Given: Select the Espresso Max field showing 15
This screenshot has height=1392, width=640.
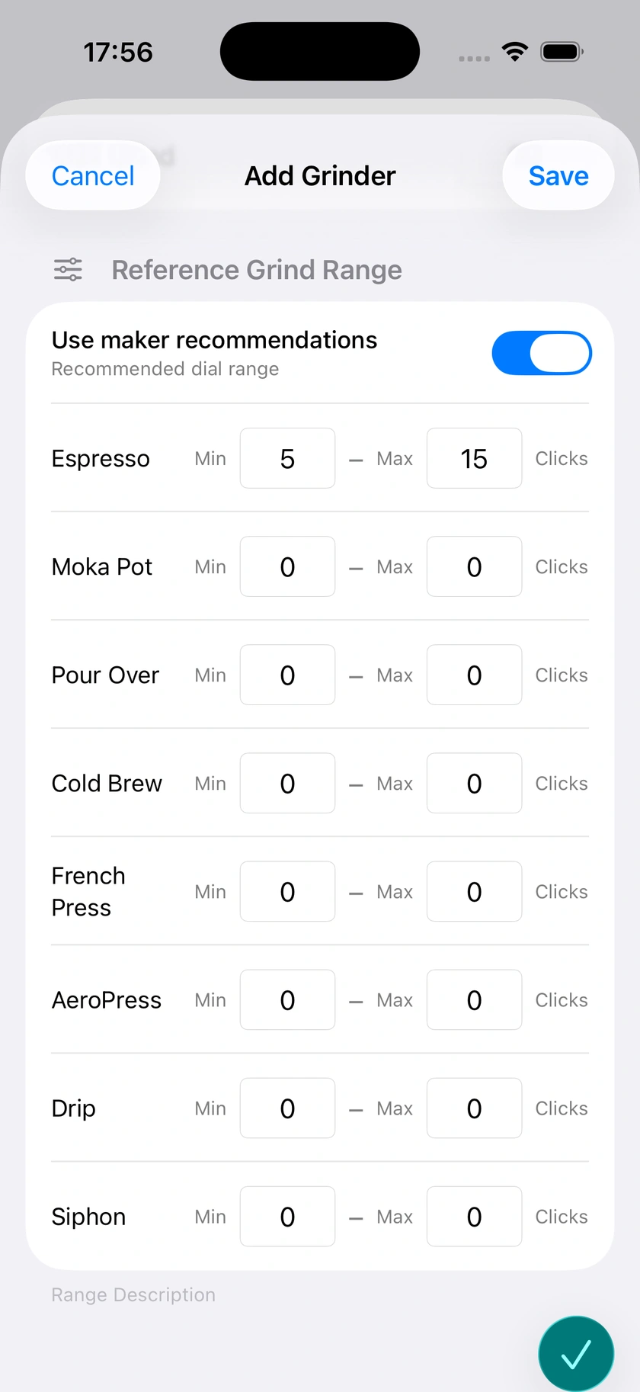Looking at the screenshot, I should [x=474, y=458].
